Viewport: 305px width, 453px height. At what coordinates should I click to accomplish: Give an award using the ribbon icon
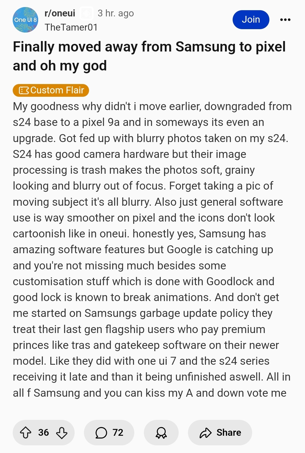(161, 432)
